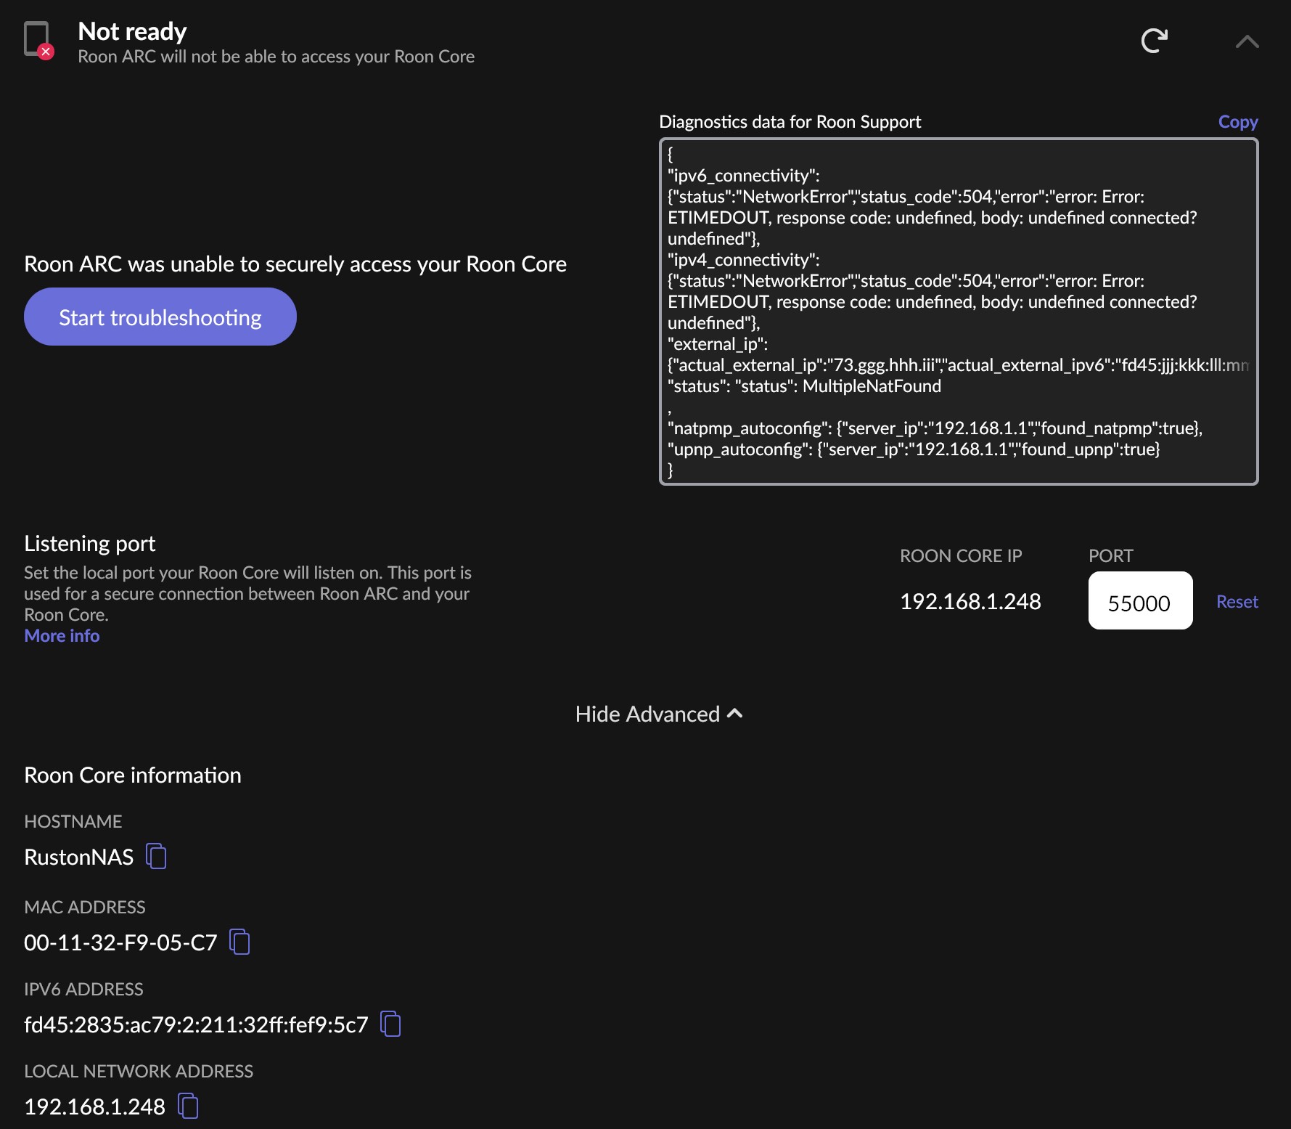Click the port 55000 input field
The width and height of the screenshot is (1291, 1129).
click(x=1140, y=600)
